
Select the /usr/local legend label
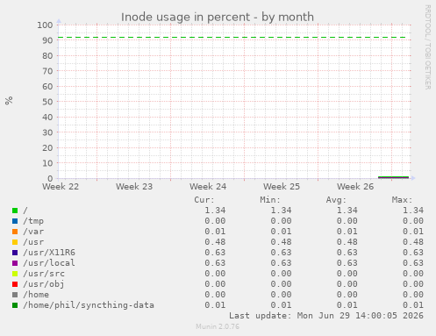tap(49, 263)
